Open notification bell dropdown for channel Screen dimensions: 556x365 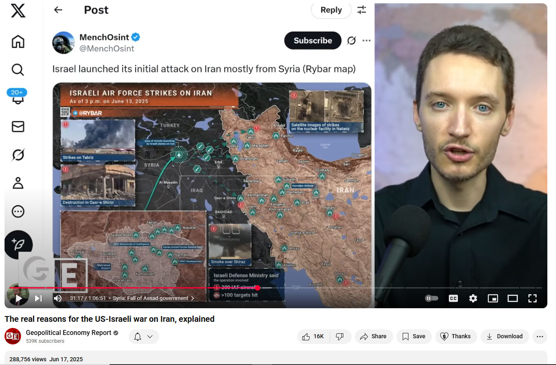coord(143,337)
